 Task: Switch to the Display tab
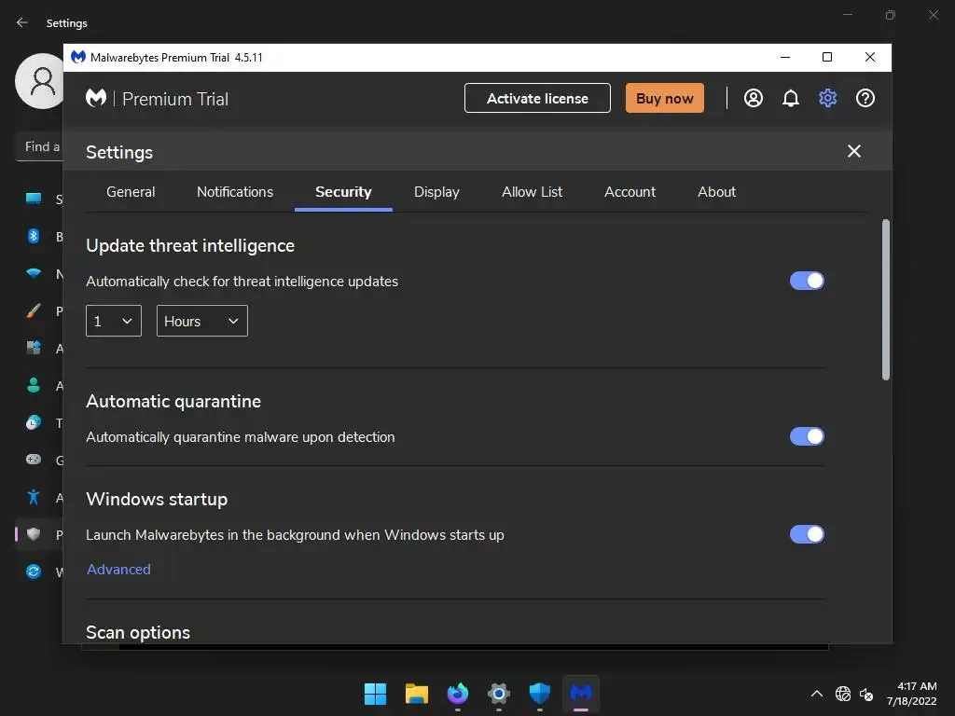pyautogui.click(x=436, y=192)
